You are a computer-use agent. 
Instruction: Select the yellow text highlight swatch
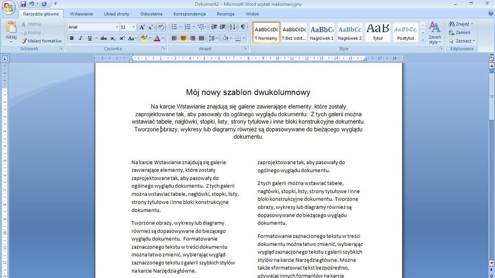(144, 38)
